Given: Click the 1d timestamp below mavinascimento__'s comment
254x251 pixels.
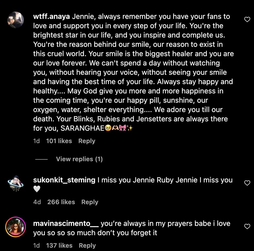Looking at the screenshot, I should tap(37, 246).
